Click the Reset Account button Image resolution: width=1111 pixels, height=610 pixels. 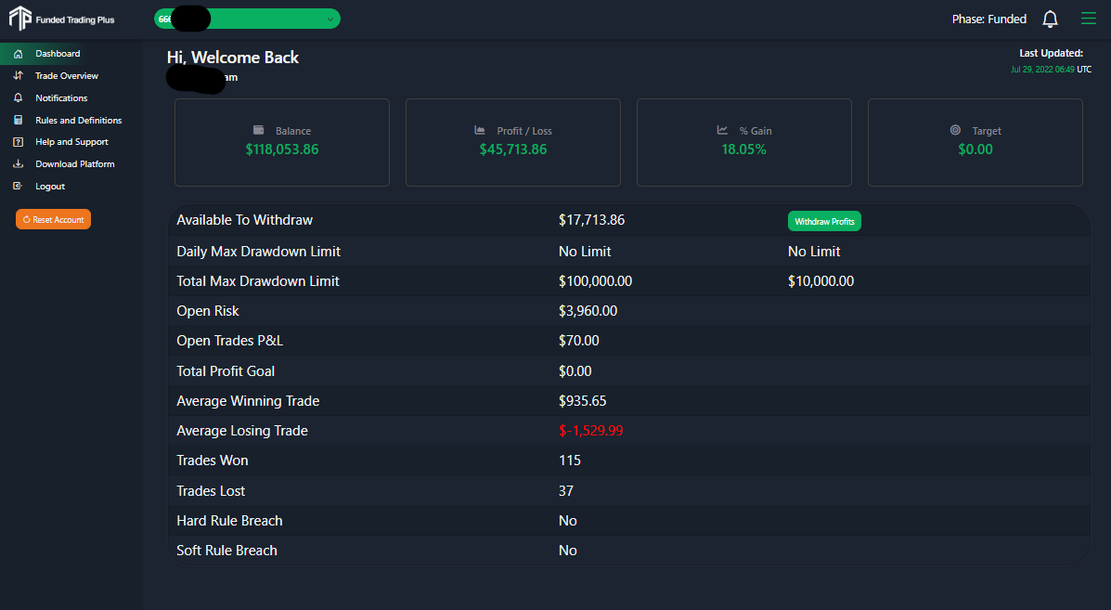pos(53,219)
